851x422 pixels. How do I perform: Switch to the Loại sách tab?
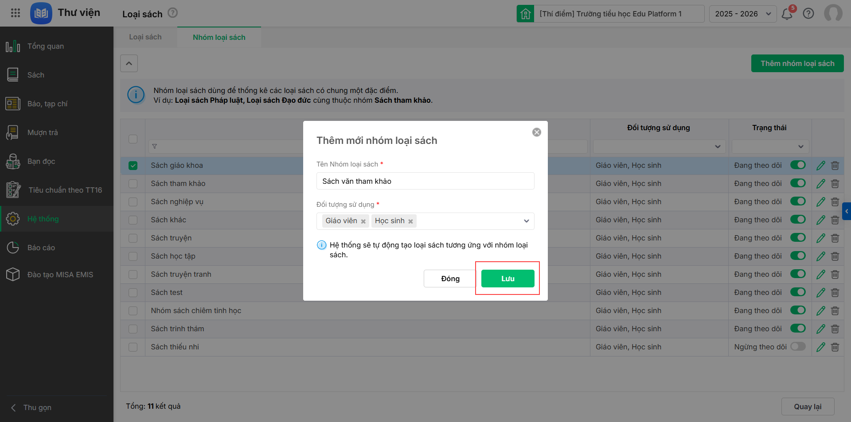[145, 37]
